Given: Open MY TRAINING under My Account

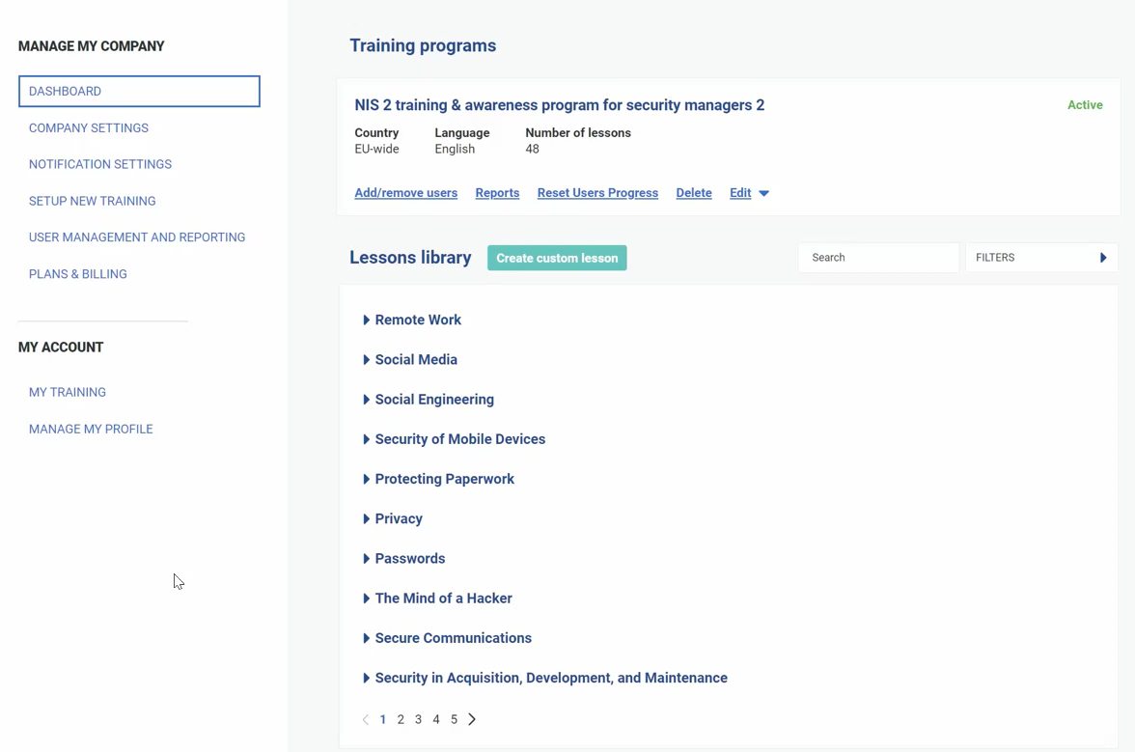Looking at the screenshot, I should click(68, 392).
